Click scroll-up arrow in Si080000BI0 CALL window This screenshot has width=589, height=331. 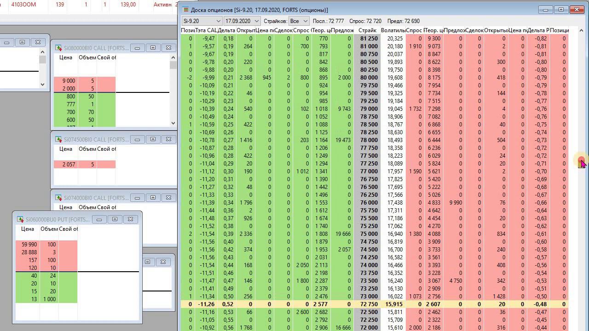click(173, 57)
